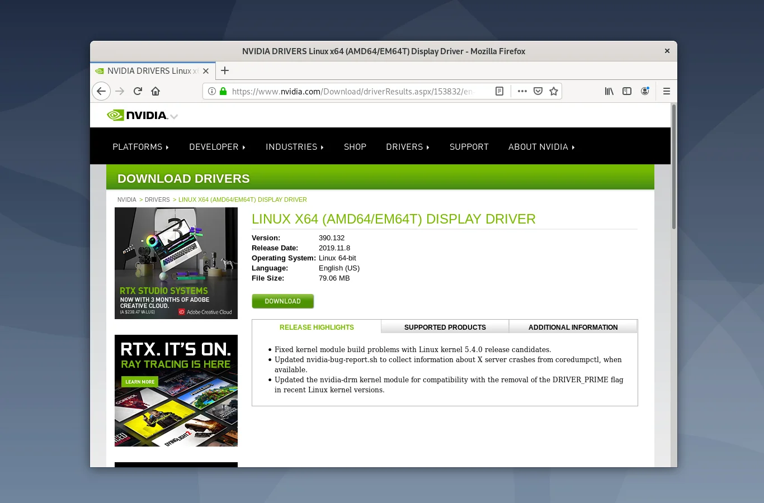Screen dimensions: 764x503
Task: Expand the DRIVERS navigation menu
Action: pos(408,147)
